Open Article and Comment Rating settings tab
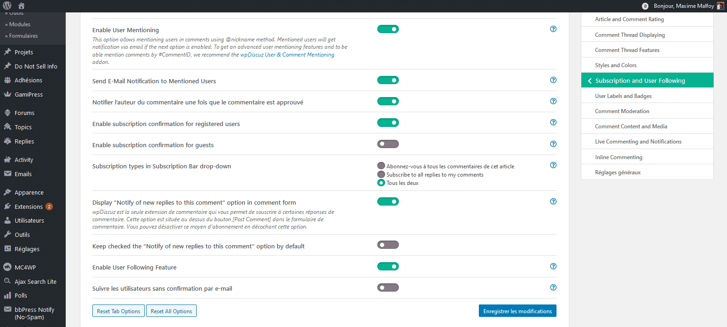This screenshot has height=327, width=727. pos(647,19)
